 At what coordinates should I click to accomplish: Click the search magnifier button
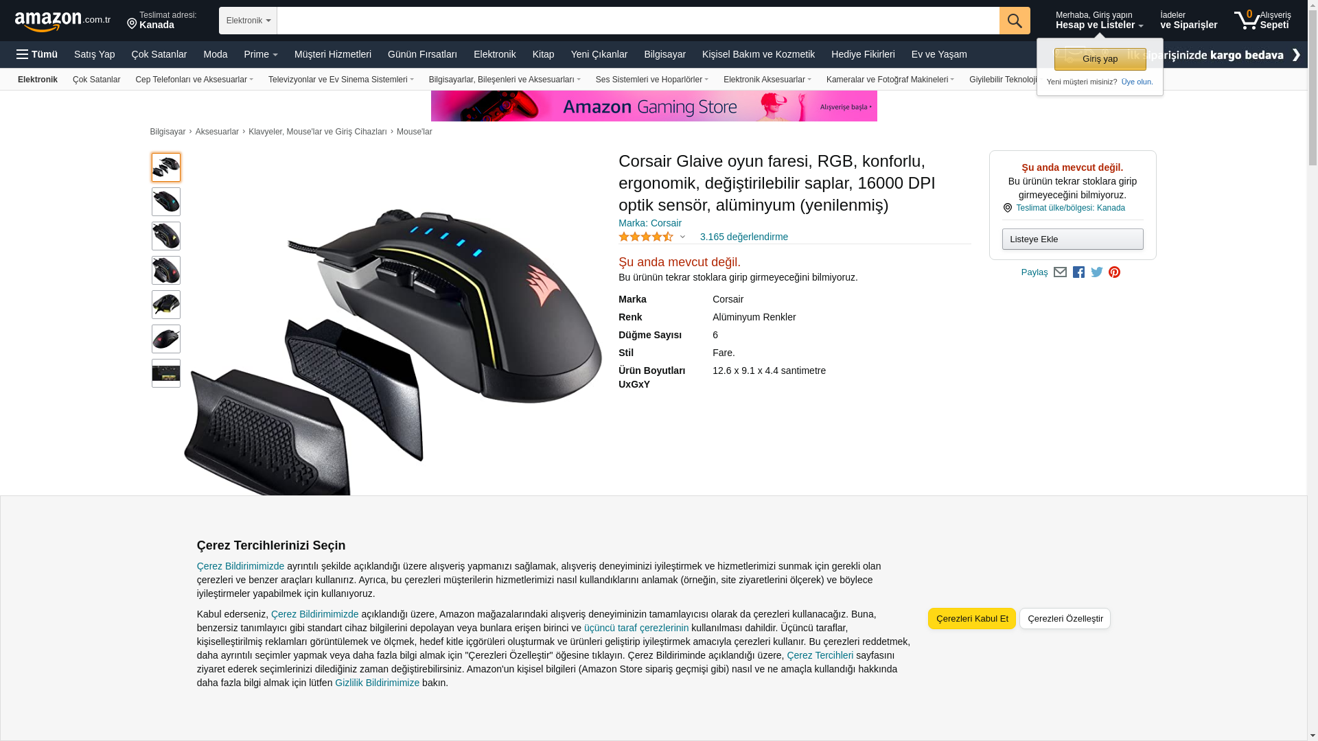[1015, 21]
